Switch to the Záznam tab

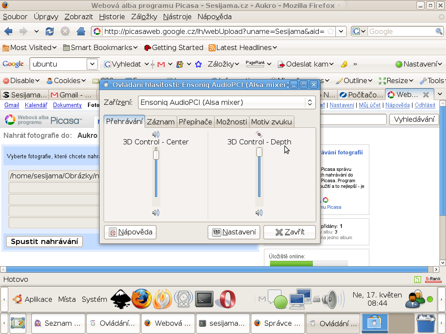point(161,122)
